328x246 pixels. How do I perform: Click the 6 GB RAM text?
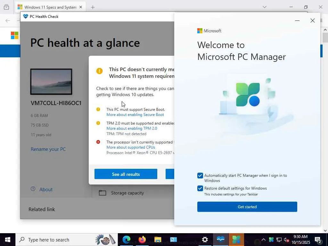[39, 115]
